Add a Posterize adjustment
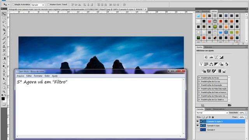 coord(209,71)
